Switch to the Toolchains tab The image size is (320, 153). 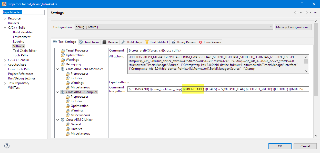tap(89, 42)
